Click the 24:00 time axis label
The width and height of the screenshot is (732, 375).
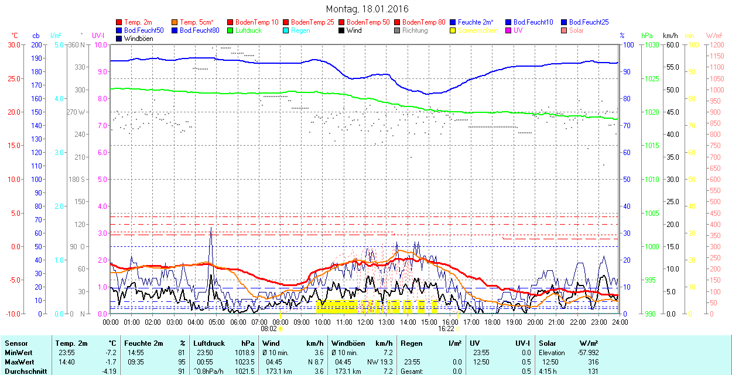[620, 322]
